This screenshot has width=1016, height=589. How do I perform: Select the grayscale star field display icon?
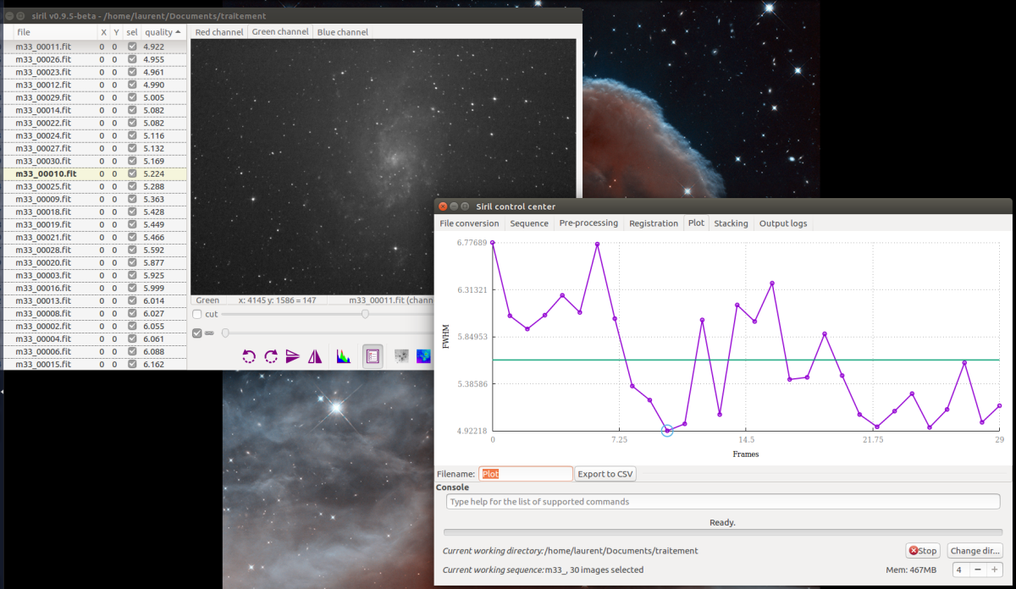point(402,356)
